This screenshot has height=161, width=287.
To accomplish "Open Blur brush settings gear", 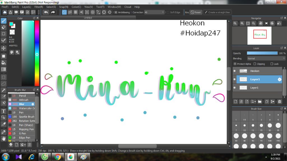I will pyautogui.click(x=33, y=104).
